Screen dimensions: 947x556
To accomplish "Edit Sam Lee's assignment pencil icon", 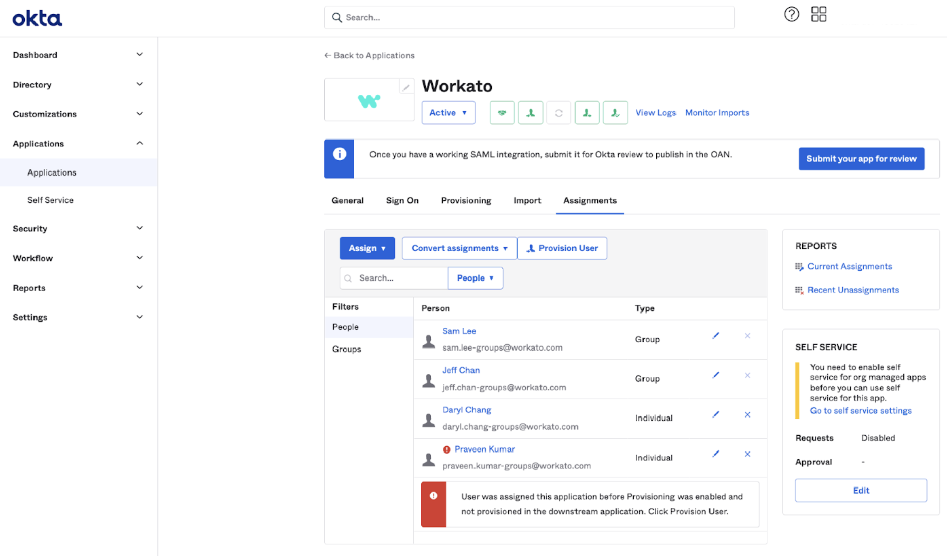I will point(715,336).
